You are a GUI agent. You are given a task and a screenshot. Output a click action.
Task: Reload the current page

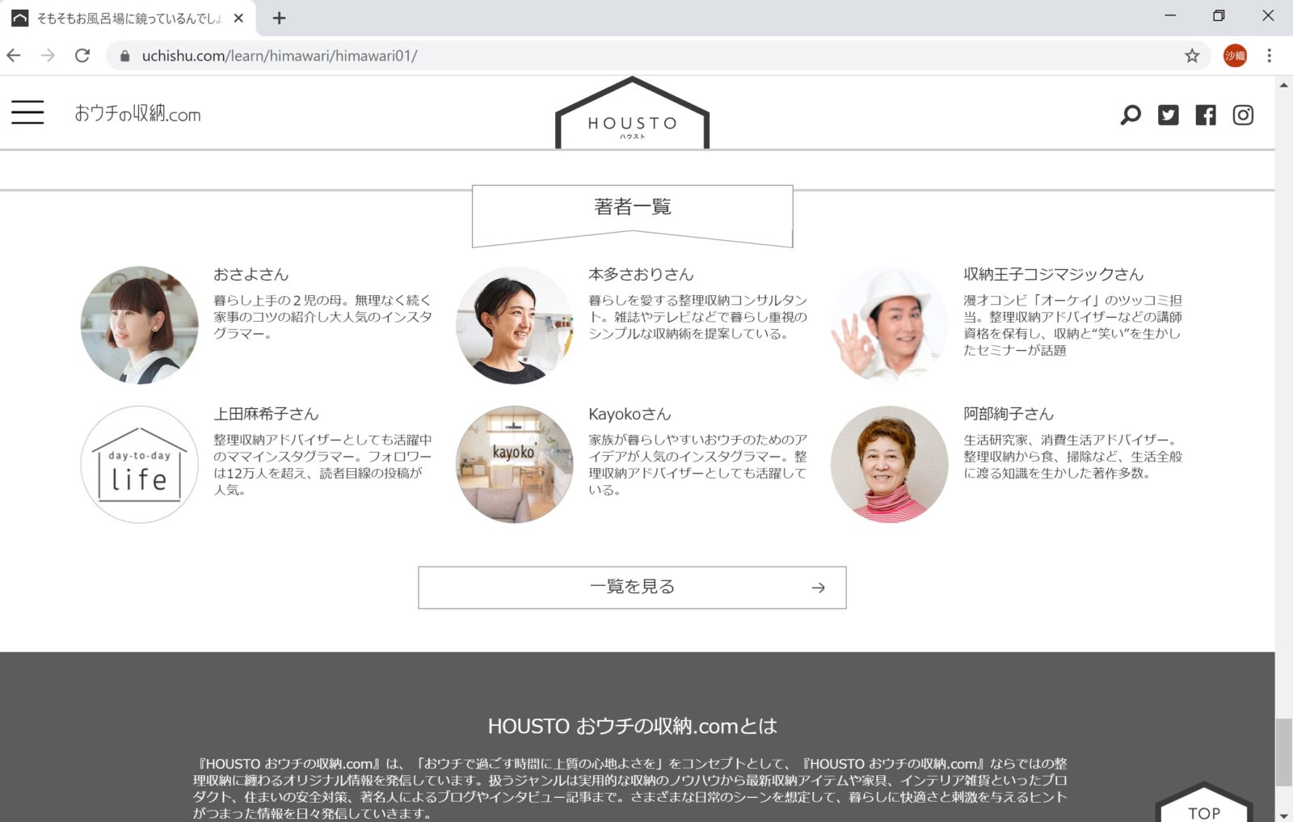[x=82, y=56]
